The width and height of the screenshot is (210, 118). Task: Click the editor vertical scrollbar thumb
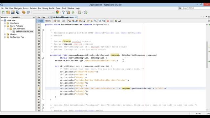click(207, 55)
